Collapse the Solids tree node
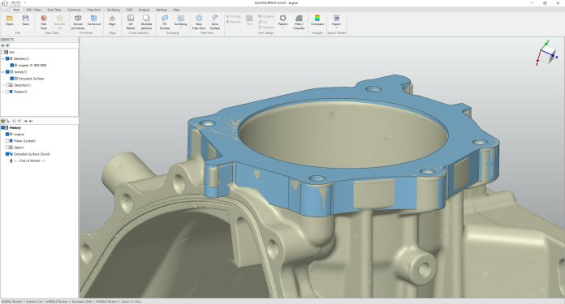565x304 pixels. [x=3, y=72]
